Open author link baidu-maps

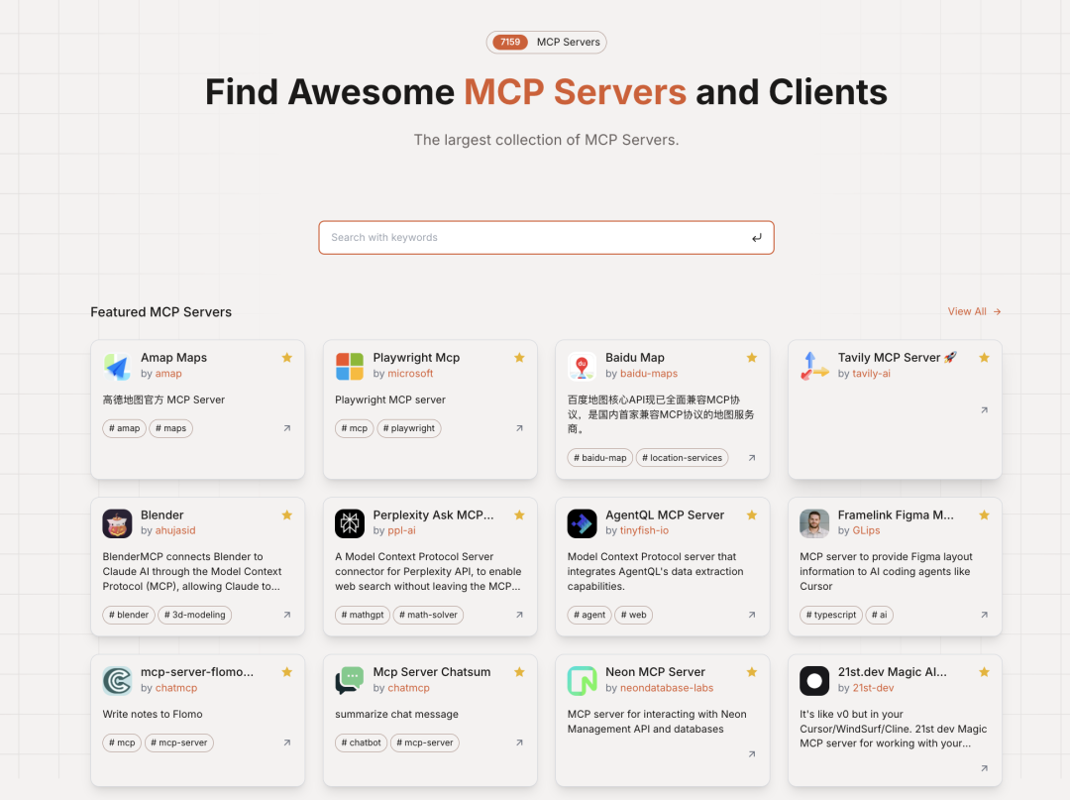click(648, 374)
